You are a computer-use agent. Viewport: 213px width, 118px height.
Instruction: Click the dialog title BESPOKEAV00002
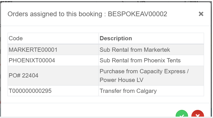pos(138,14)
